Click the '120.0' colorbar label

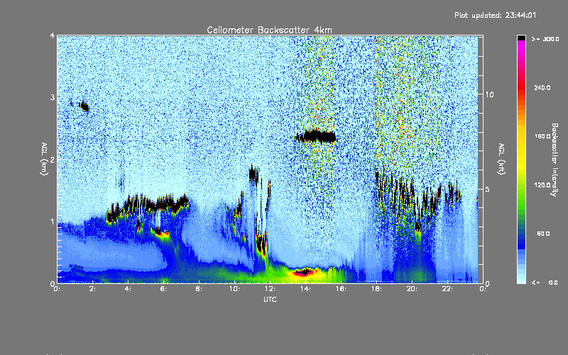click(542, 185)
